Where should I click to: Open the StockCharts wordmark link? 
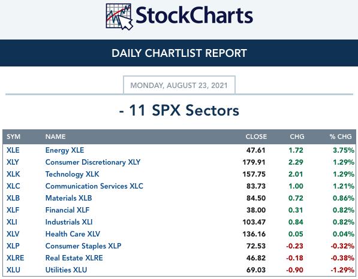194,16
